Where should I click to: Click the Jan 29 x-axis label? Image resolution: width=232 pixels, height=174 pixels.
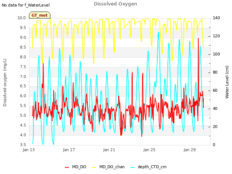190,150
